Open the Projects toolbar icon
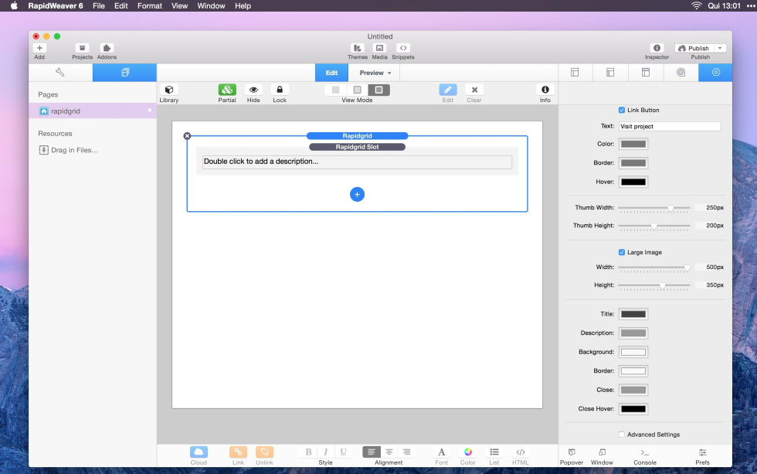 (x=82, y=48)
